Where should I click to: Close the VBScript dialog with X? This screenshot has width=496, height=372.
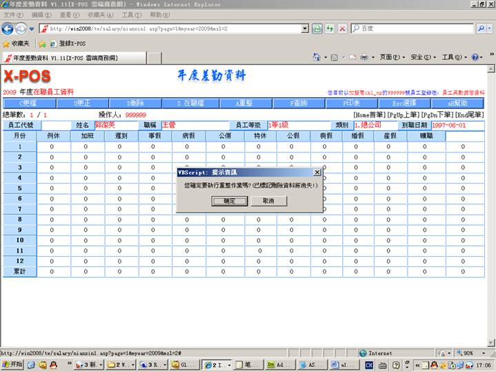tap(317, 172)
